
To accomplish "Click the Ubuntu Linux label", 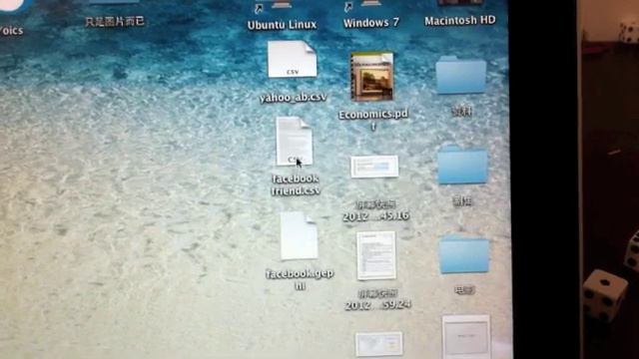I will coord(282,25).
